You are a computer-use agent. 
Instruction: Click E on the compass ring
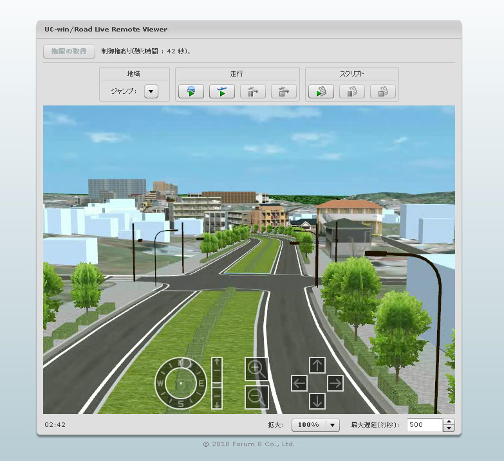click(x=201, y=383)
